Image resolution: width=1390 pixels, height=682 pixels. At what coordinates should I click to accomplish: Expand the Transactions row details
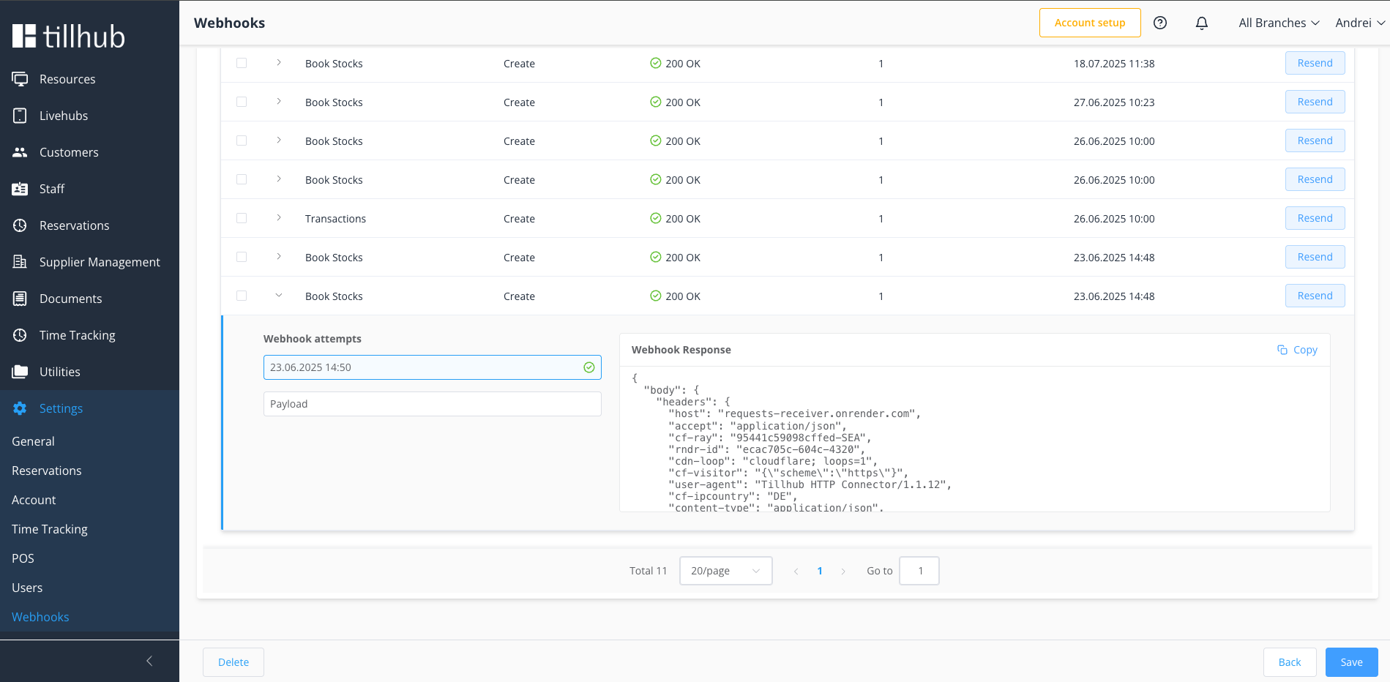tap(279, 218)
